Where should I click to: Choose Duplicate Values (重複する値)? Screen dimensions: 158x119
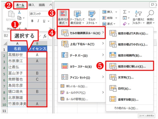pos(130,99)
